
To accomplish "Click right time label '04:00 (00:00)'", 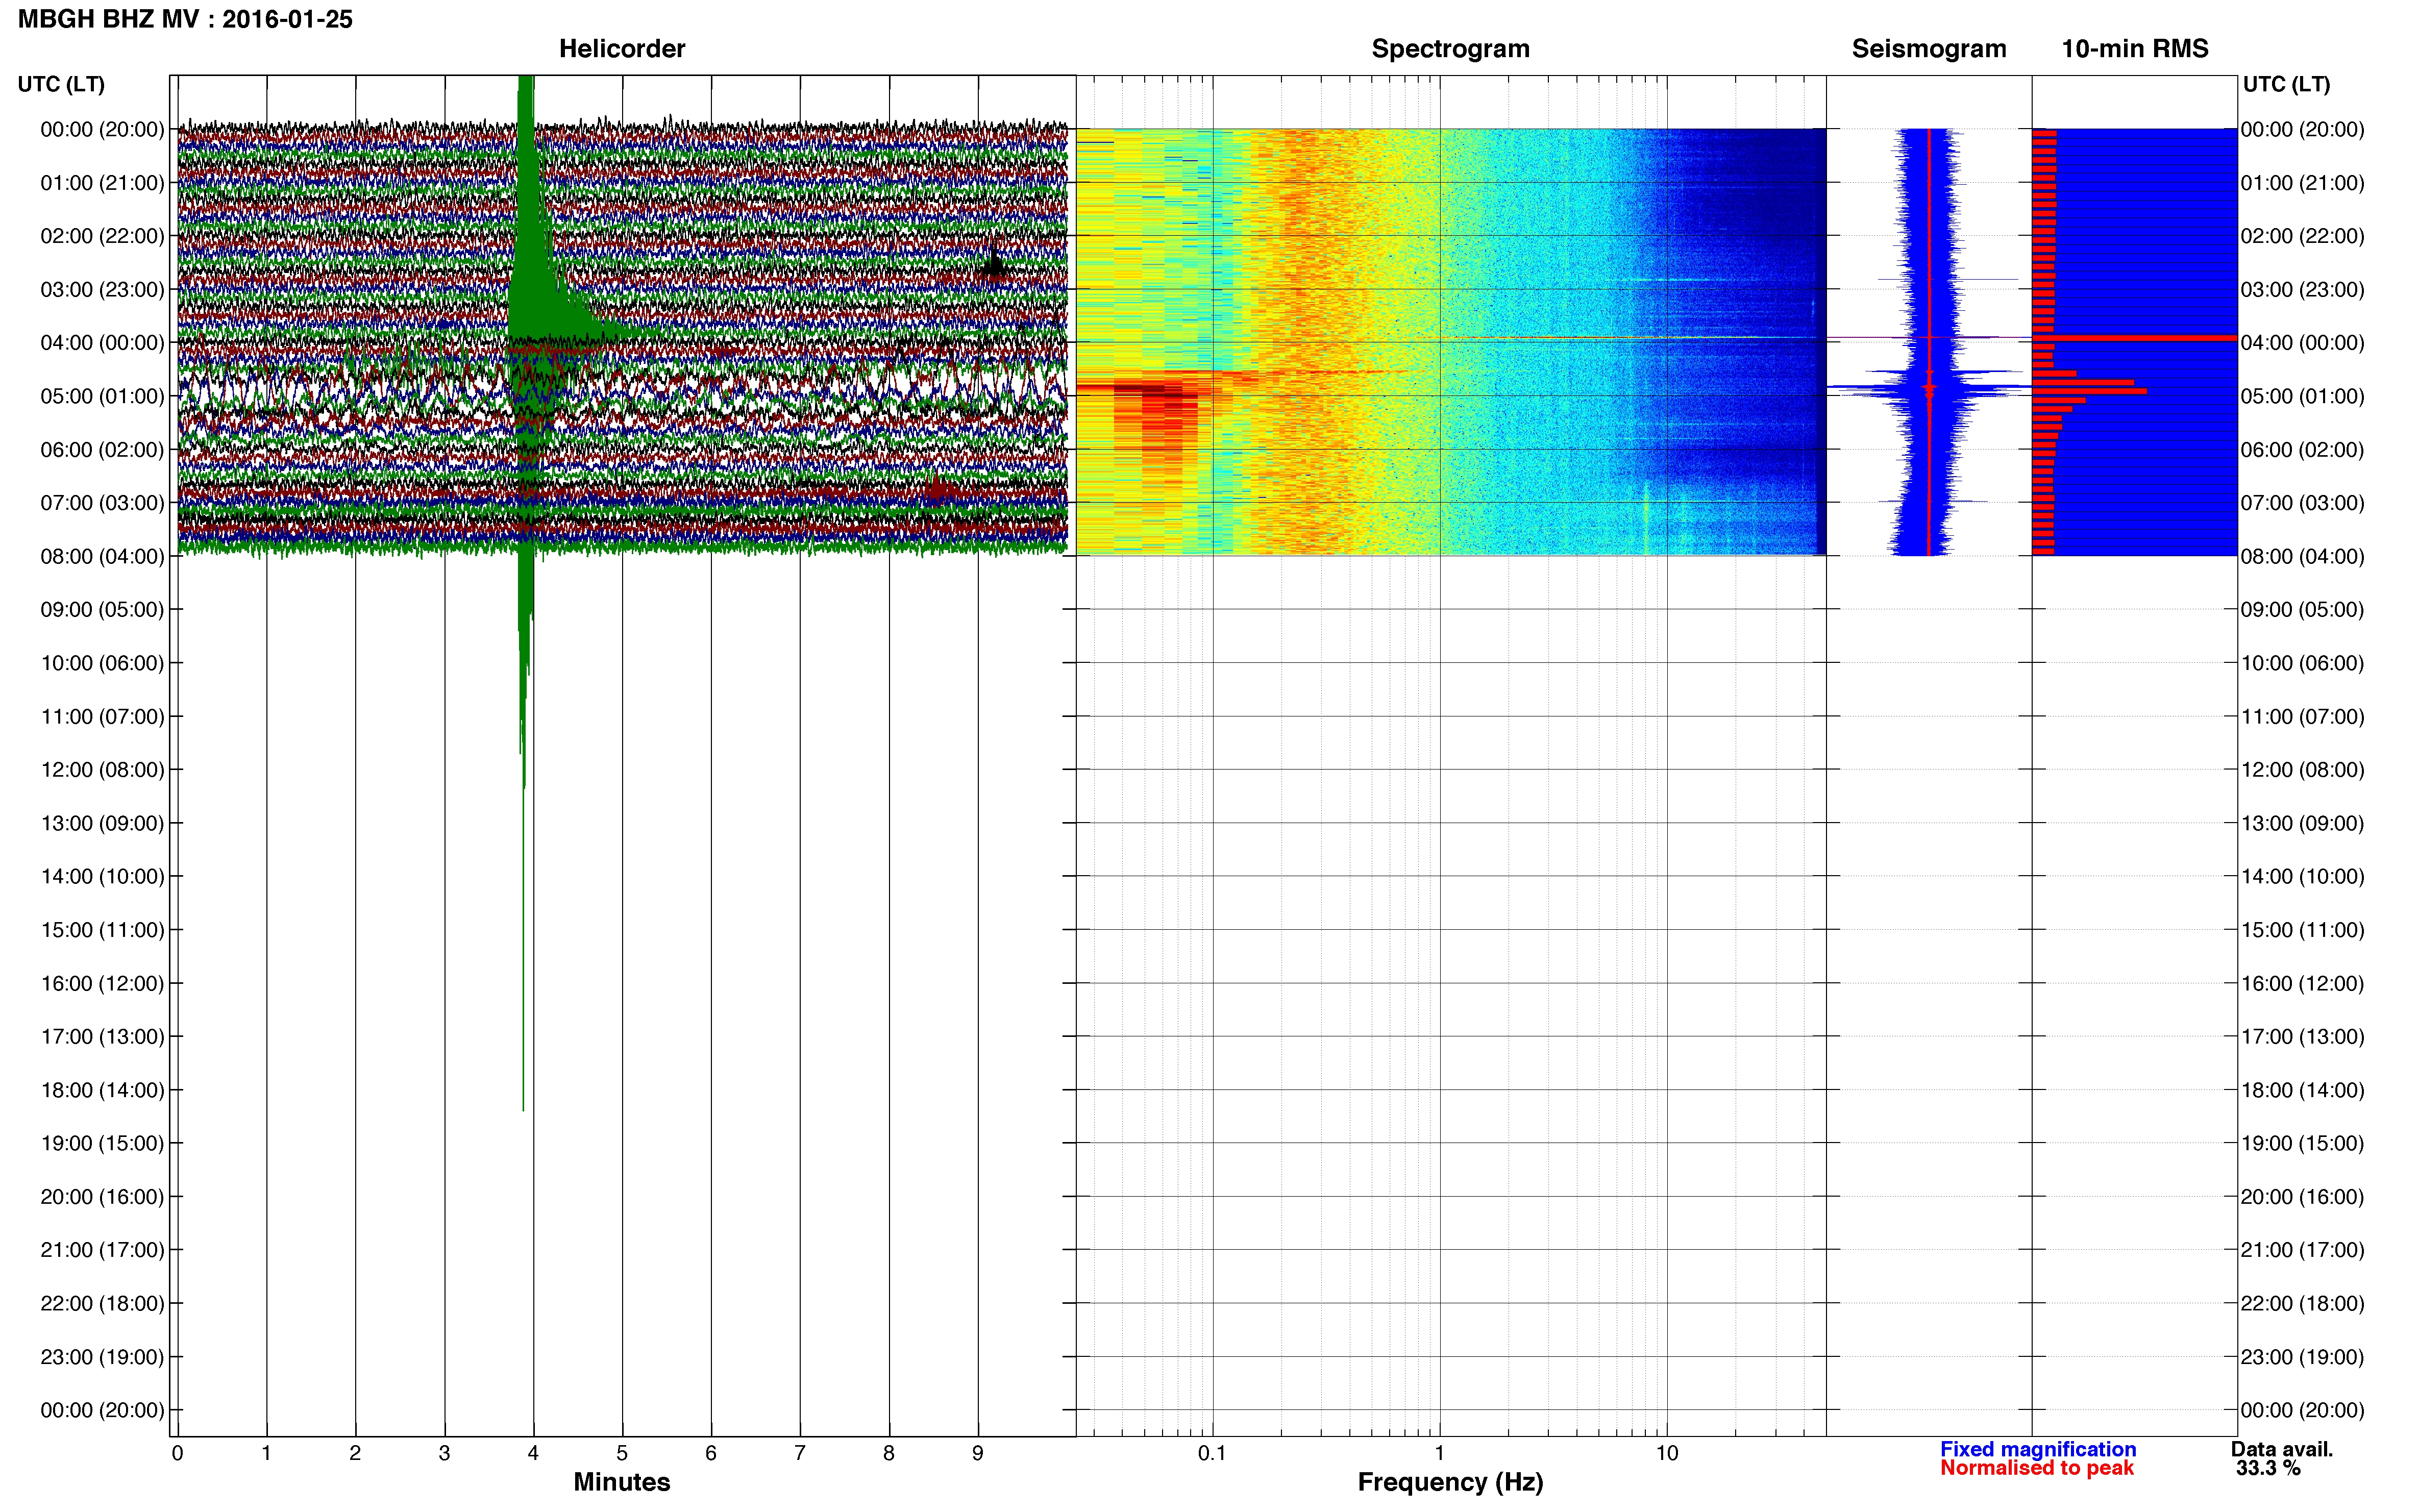I will coord(2302,343).
